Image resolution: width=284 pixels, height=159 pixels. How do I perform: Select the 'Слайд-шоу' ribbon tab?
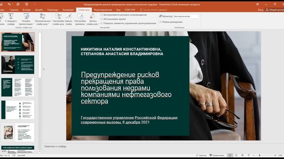[x=84, y=10]
